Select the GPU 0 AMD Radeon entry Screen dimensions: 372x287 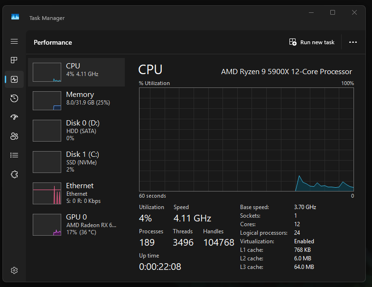76,224
